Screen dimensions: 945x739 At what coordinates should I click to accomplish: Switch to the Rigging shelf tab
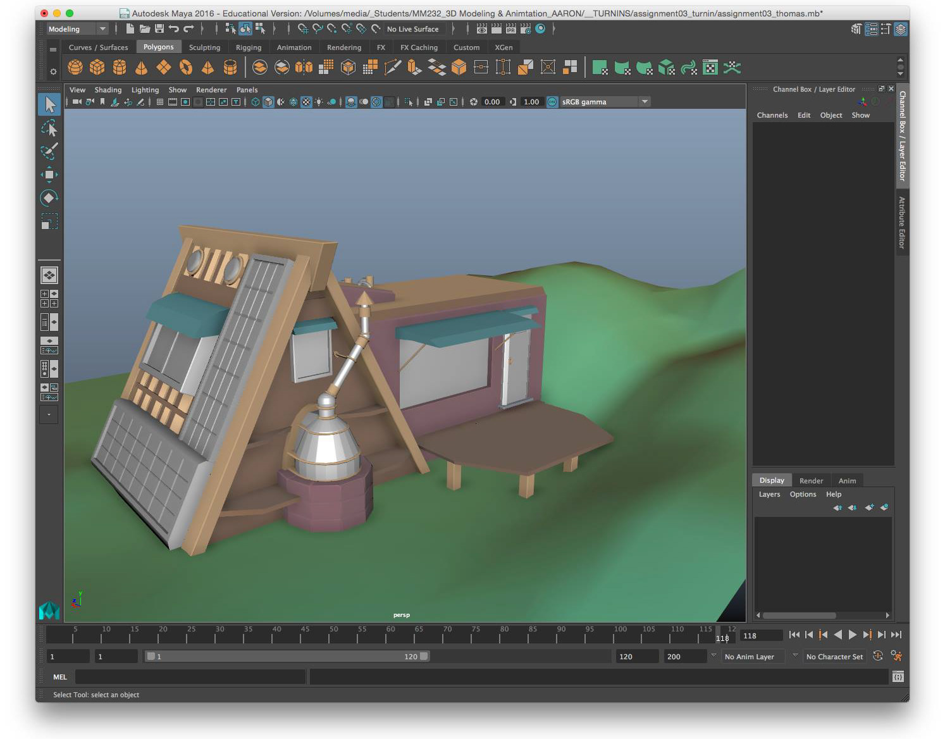click(x=249, y=47)
